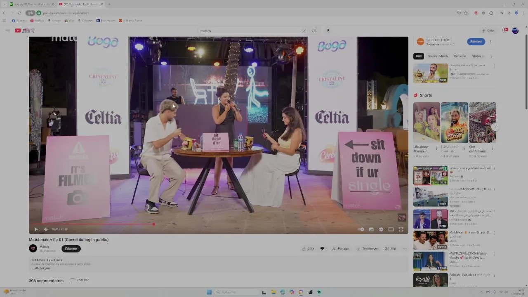Click the address bar URL
Image resolution: width=528 pixels, height=297 pixels.
point(66,13)
